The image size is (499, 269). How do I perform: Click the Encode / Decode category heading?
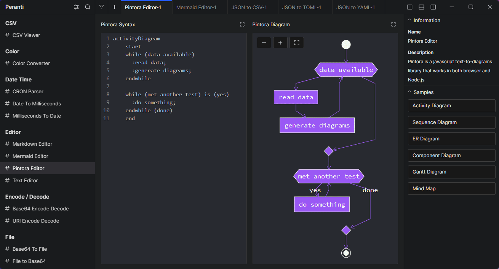27,197
